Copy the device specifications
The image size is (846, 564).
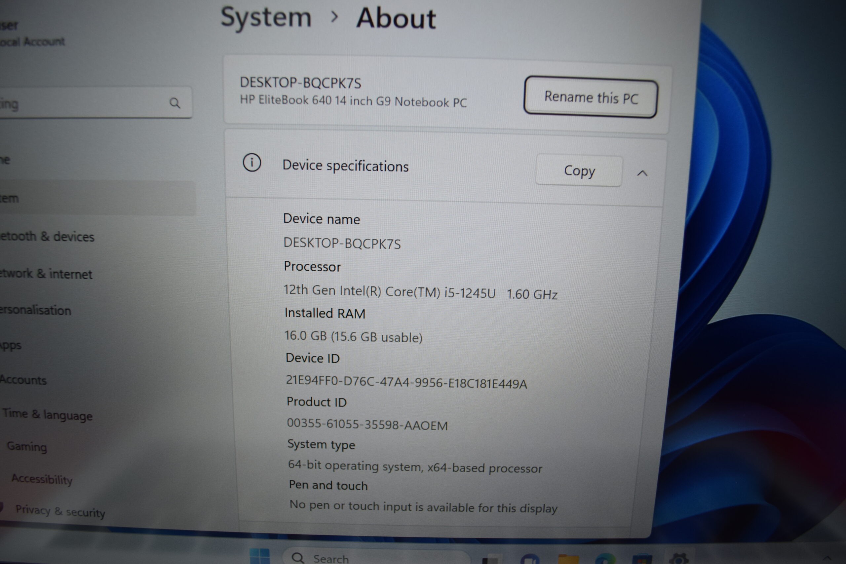coord(579,170)
